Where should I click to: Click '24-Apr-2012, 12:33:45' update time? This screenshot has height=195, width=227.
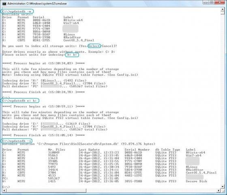coord(99,155)
